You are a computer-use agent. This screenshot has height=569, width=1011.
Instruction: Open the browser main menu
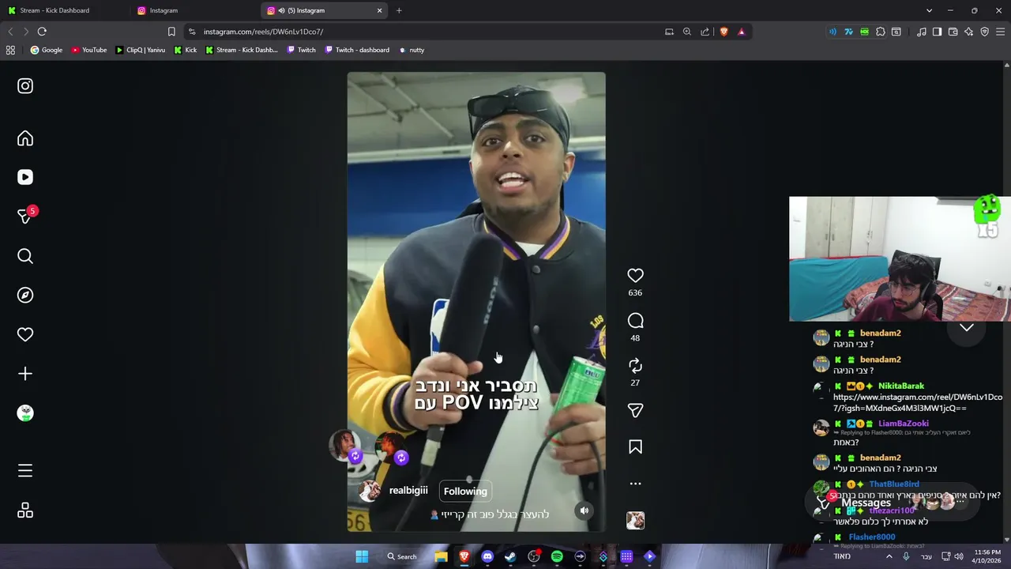[x=1001, y=32]
